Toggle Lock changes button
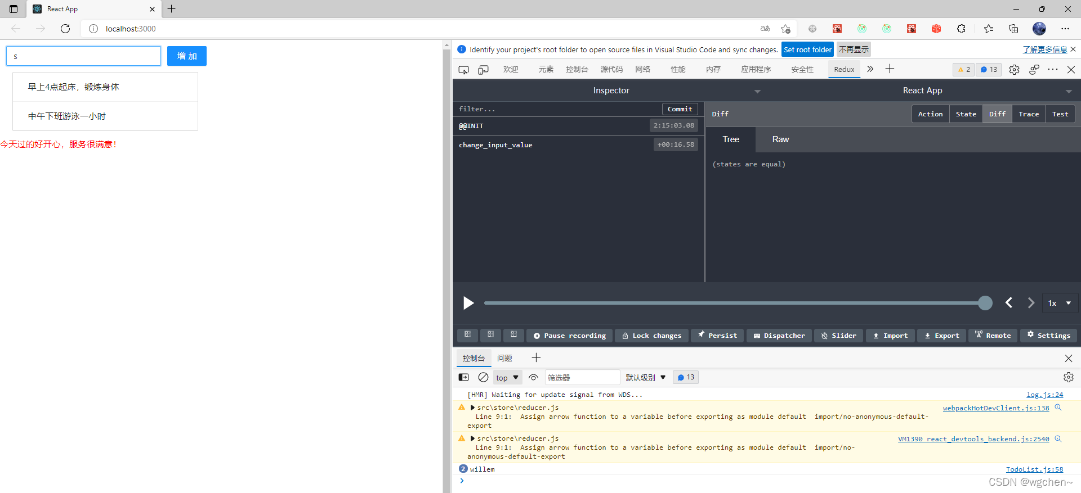The width and height of the screenshot is (1081, 493). pos(651,336)
